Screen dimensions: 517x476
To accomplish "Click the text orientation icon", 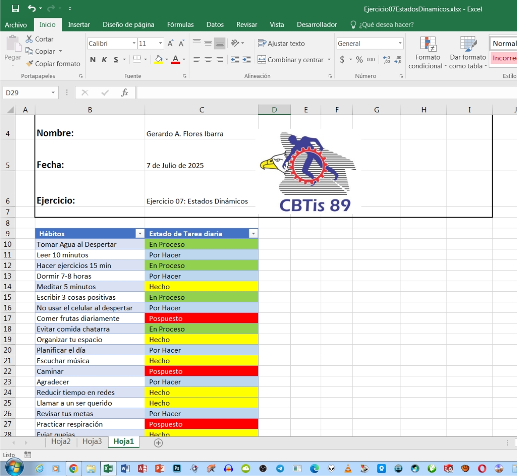I will pos(235,43).
